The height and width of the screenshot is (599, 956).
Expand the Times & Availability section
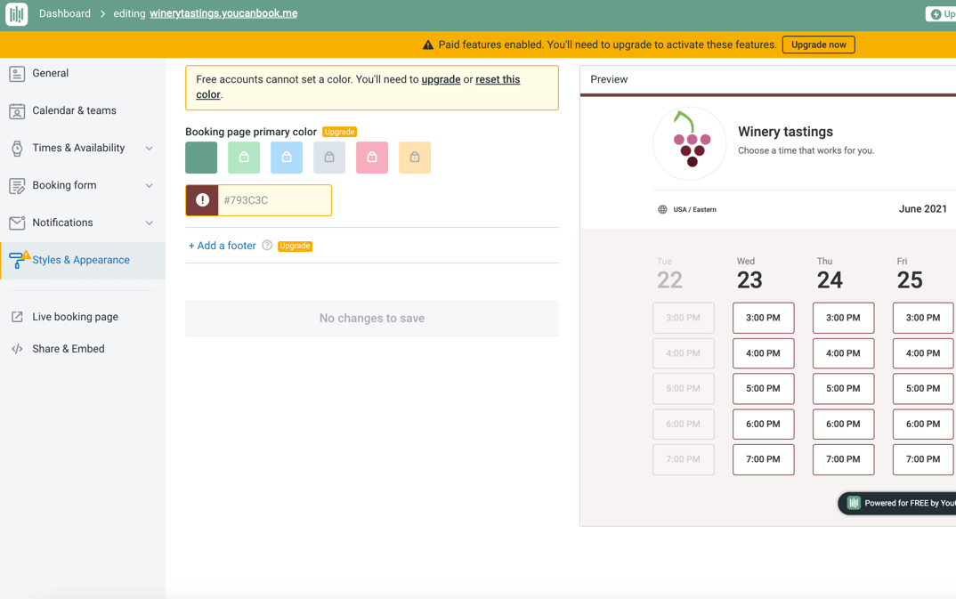(x=149, y=148)
